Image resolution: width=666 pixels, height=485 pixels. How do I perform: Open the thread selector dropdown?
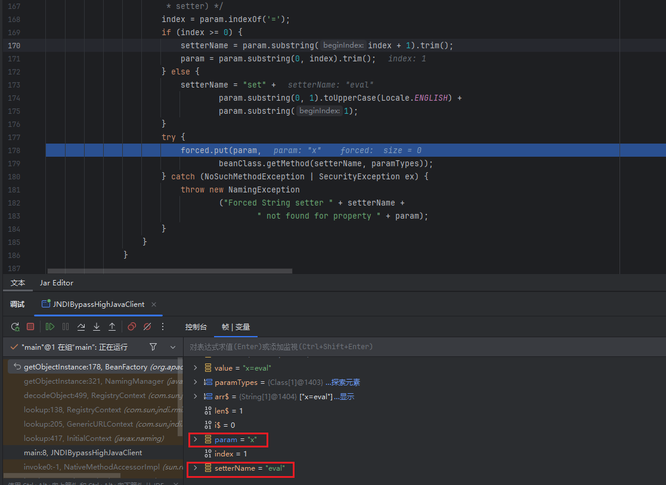[x=173, y=347]
